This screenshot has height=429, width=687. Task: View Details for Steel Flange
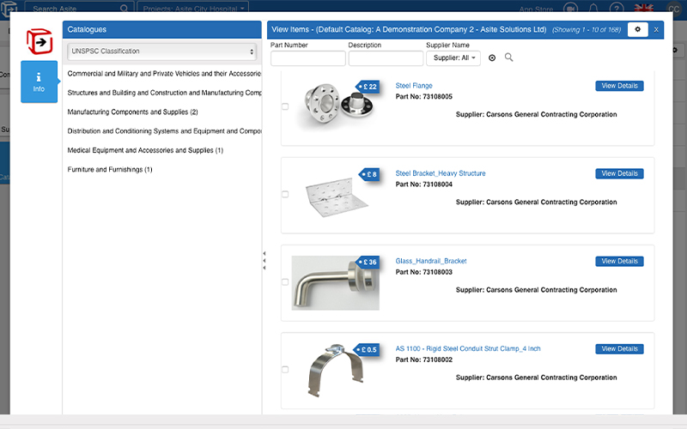(619, 86)
